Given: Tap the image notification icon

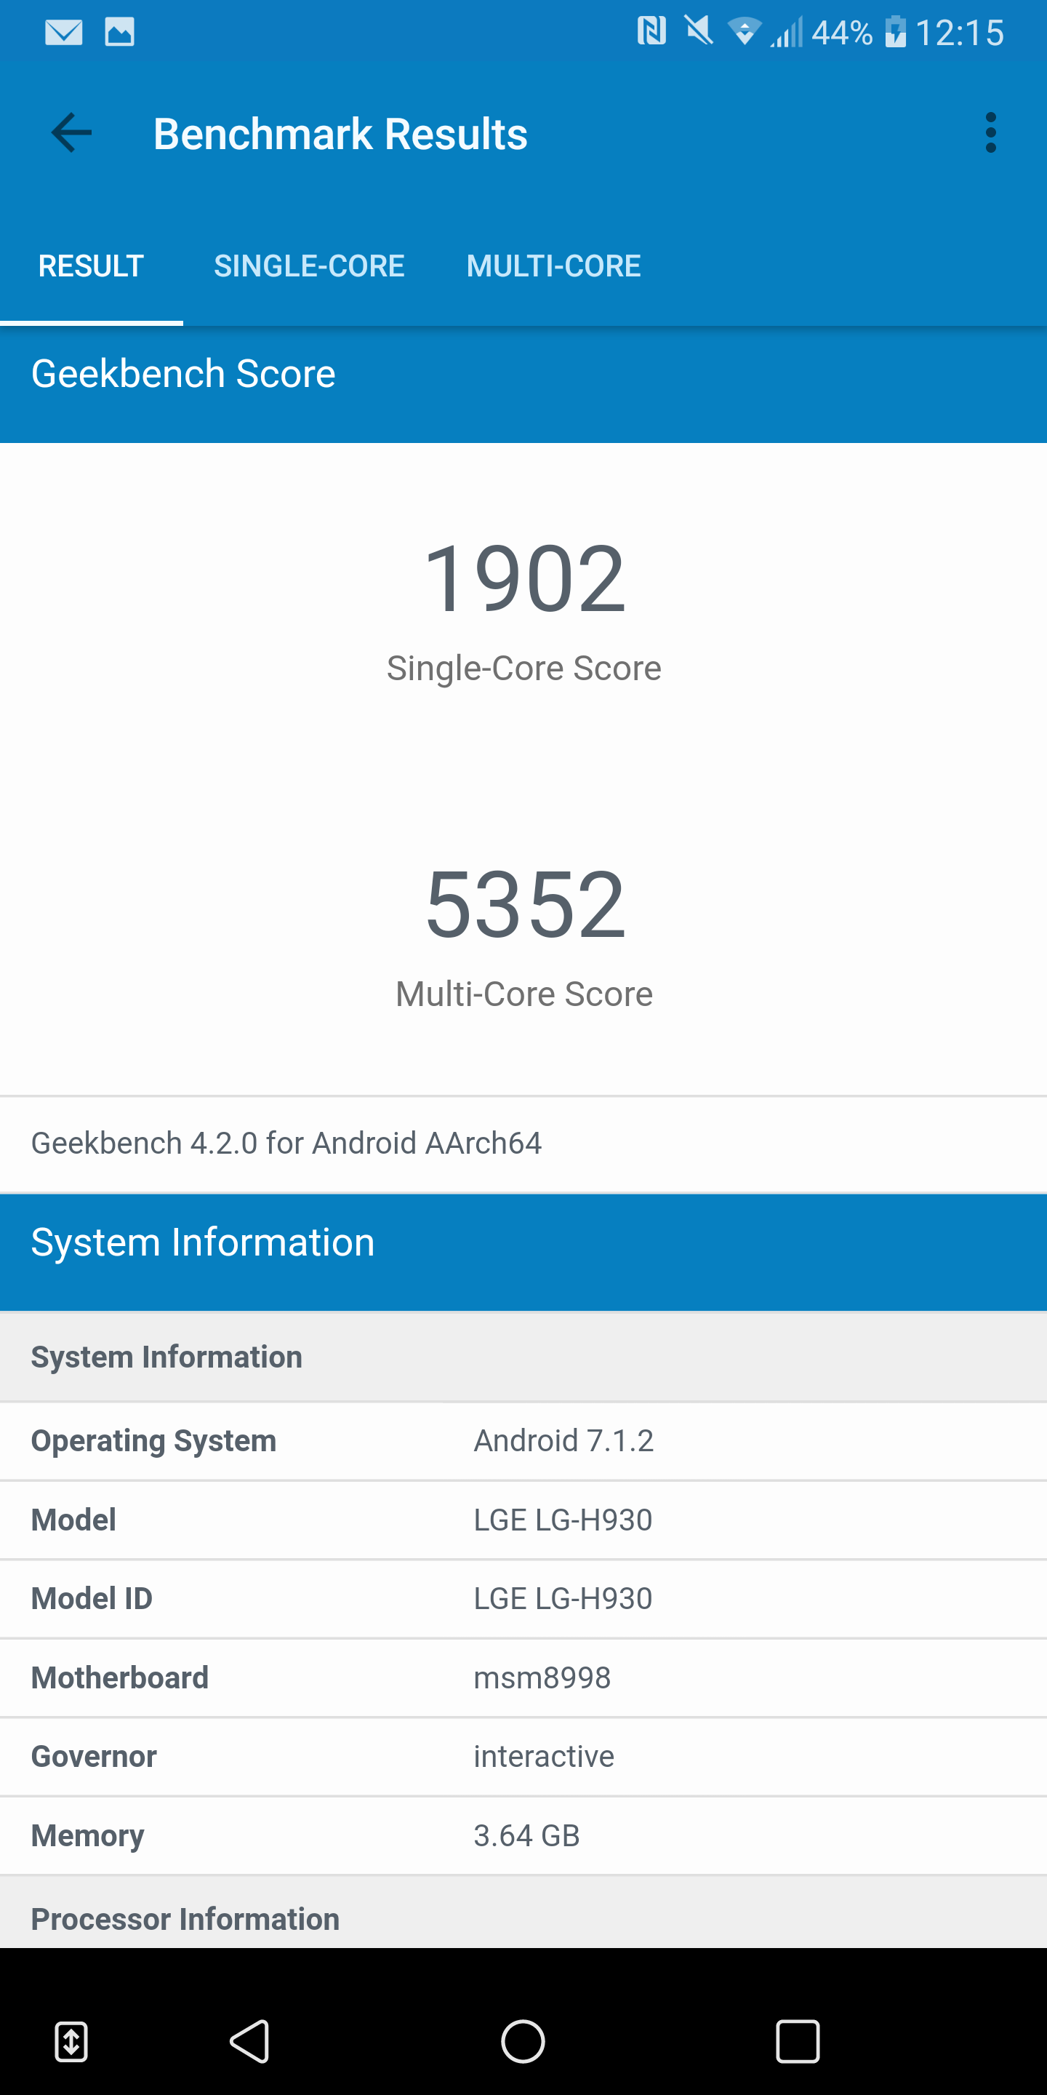Looking at the screenshot, I should point(119,33).
